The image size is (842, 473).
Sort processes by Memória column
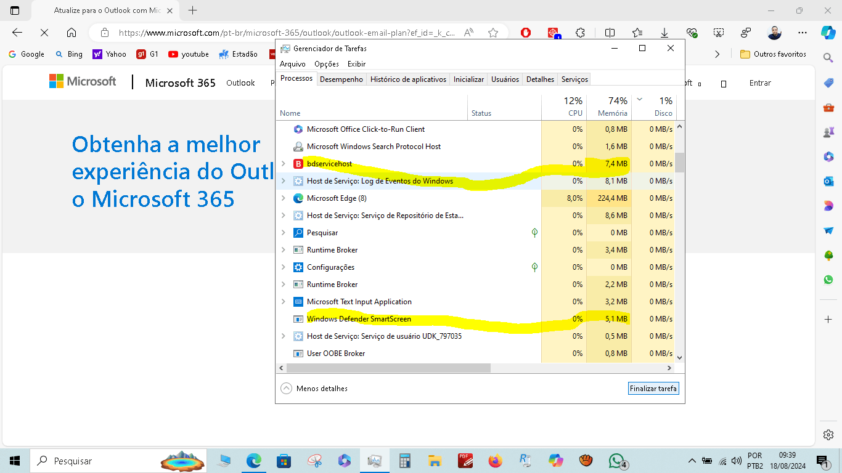pos(608,107)
